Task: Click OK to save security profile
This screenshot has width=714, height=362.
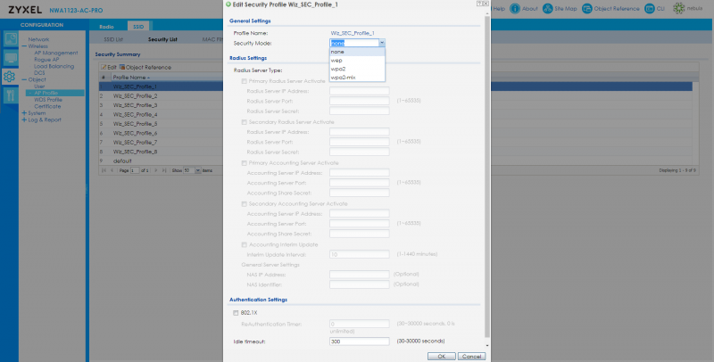Action: click(x=441, y=357)
